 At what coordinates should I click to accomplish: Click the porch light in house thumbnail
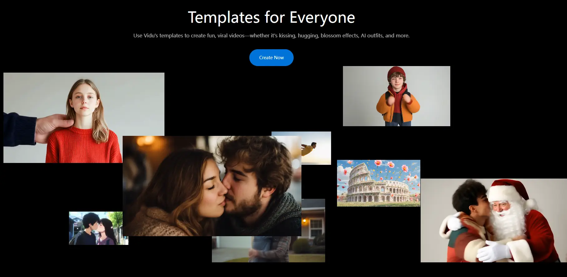click(x=305, y=221)
